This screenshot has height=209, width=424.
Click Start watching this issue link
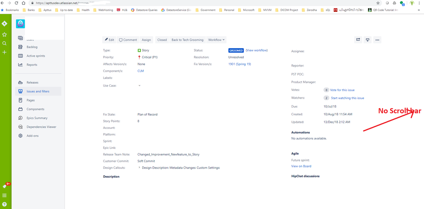(x=348, y=98)
